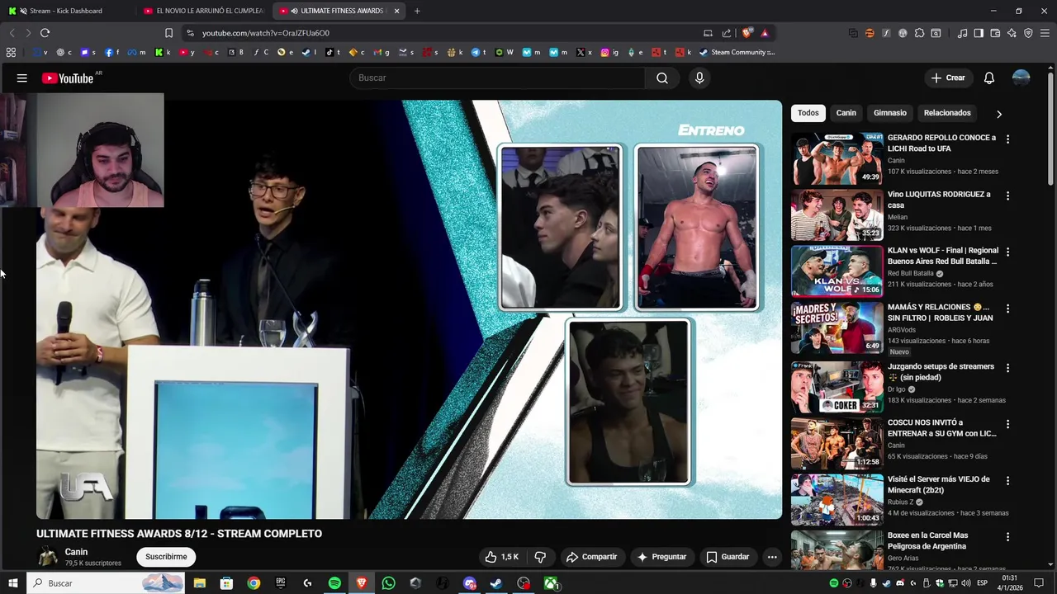Open options for MAMÁS Y RELACIONES video
The image size is (1057, 594).
(1007, 309)
